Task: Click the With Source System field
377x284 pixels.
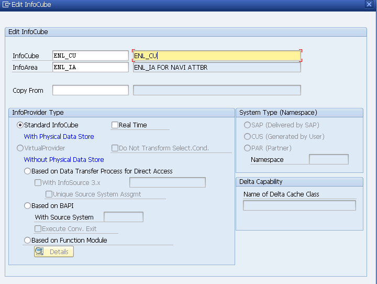Action: click(x=124, y=217)
